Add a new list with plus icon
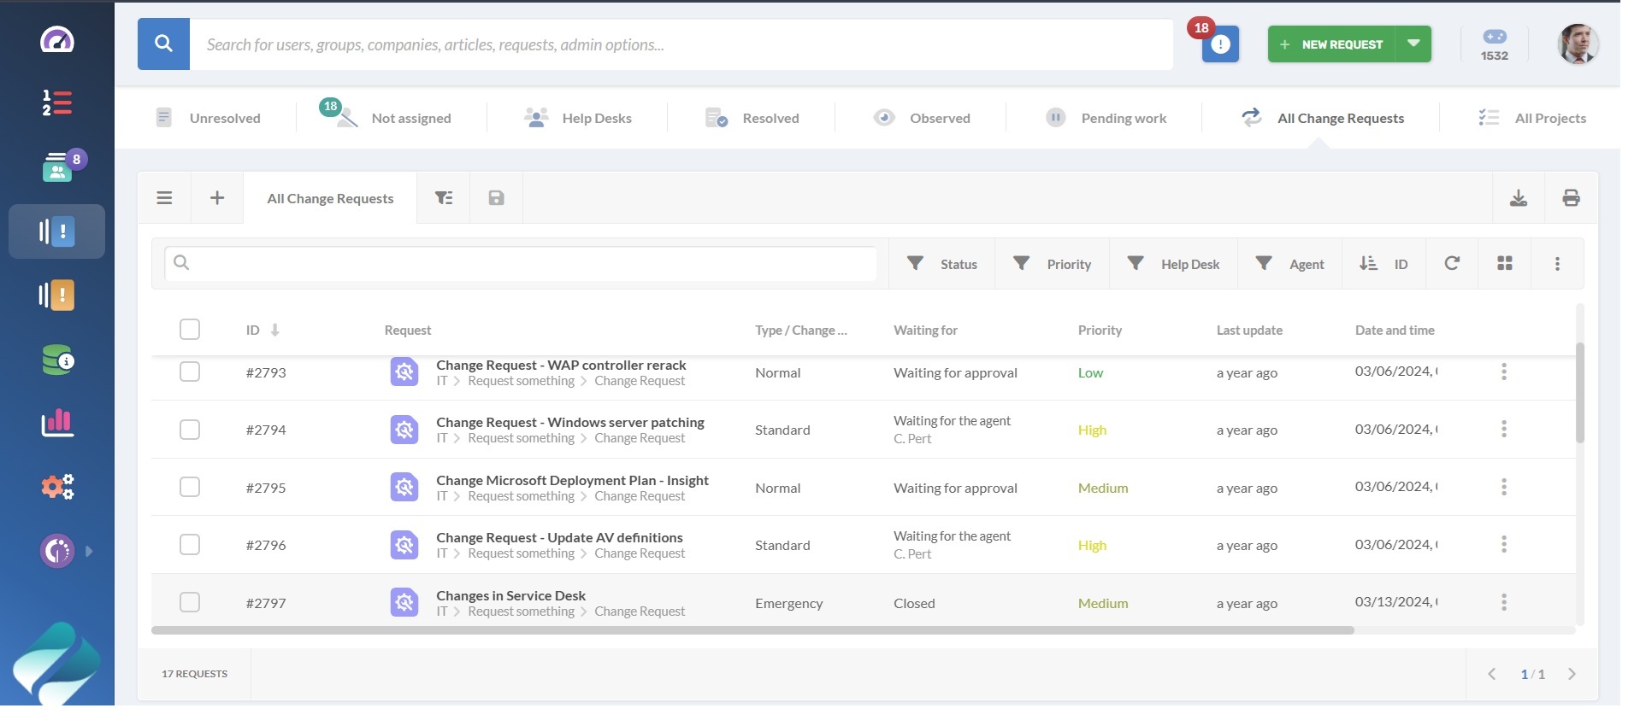This screenshot has height=714, width=1640. point(217,198)
